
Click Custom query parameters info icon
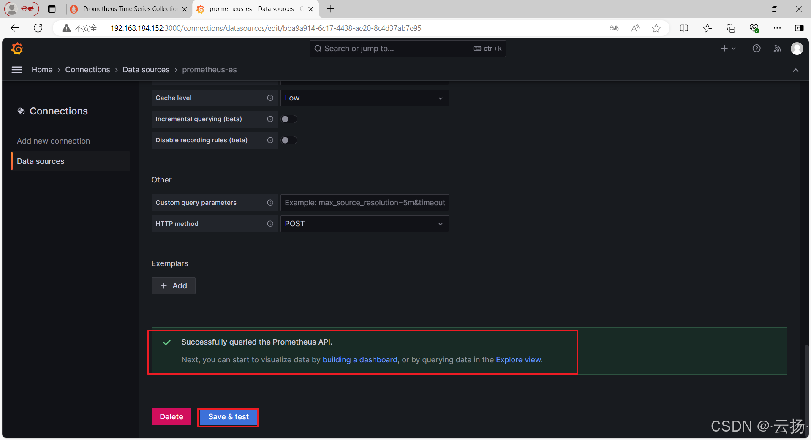pyautogui.click(x=270, y=203)
